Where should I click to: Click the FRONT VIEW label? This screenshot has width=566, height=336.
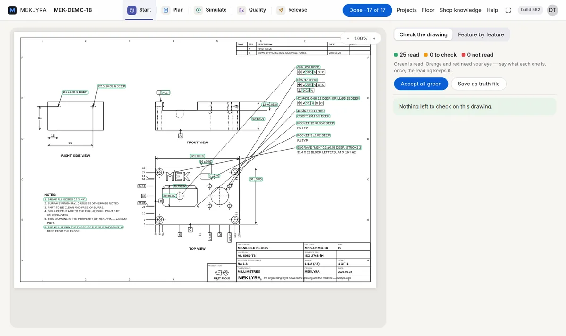tap(197, 143)
